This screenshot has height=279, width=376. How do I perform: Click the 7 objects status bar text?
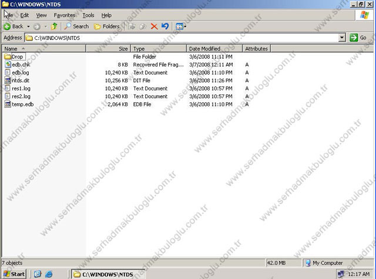pos(12,263)
